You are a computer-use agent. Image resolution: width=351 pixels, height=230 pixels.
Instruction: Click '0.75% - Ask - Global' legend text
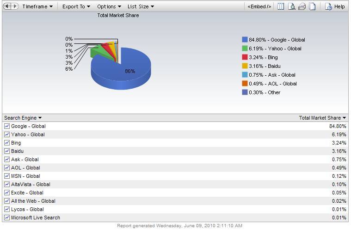(x=272, y=75)
